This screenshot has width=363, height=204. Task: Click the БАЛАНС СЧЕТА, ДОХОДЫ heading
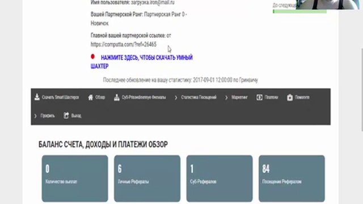(x=103, y=144)
